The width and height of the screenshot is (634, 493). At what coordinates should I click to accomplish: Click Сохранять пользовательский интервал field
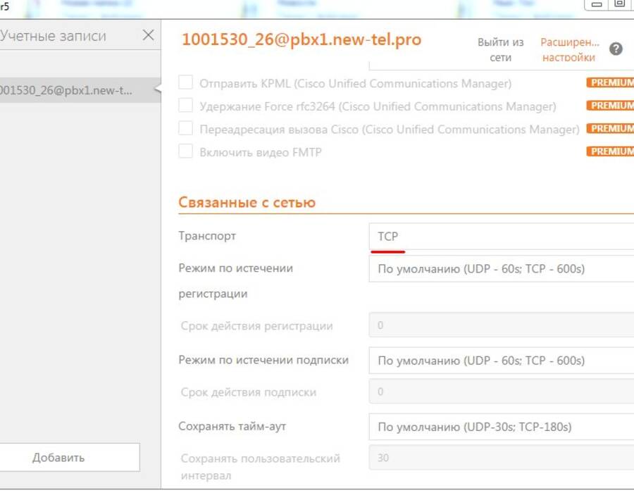click(502, 458)
